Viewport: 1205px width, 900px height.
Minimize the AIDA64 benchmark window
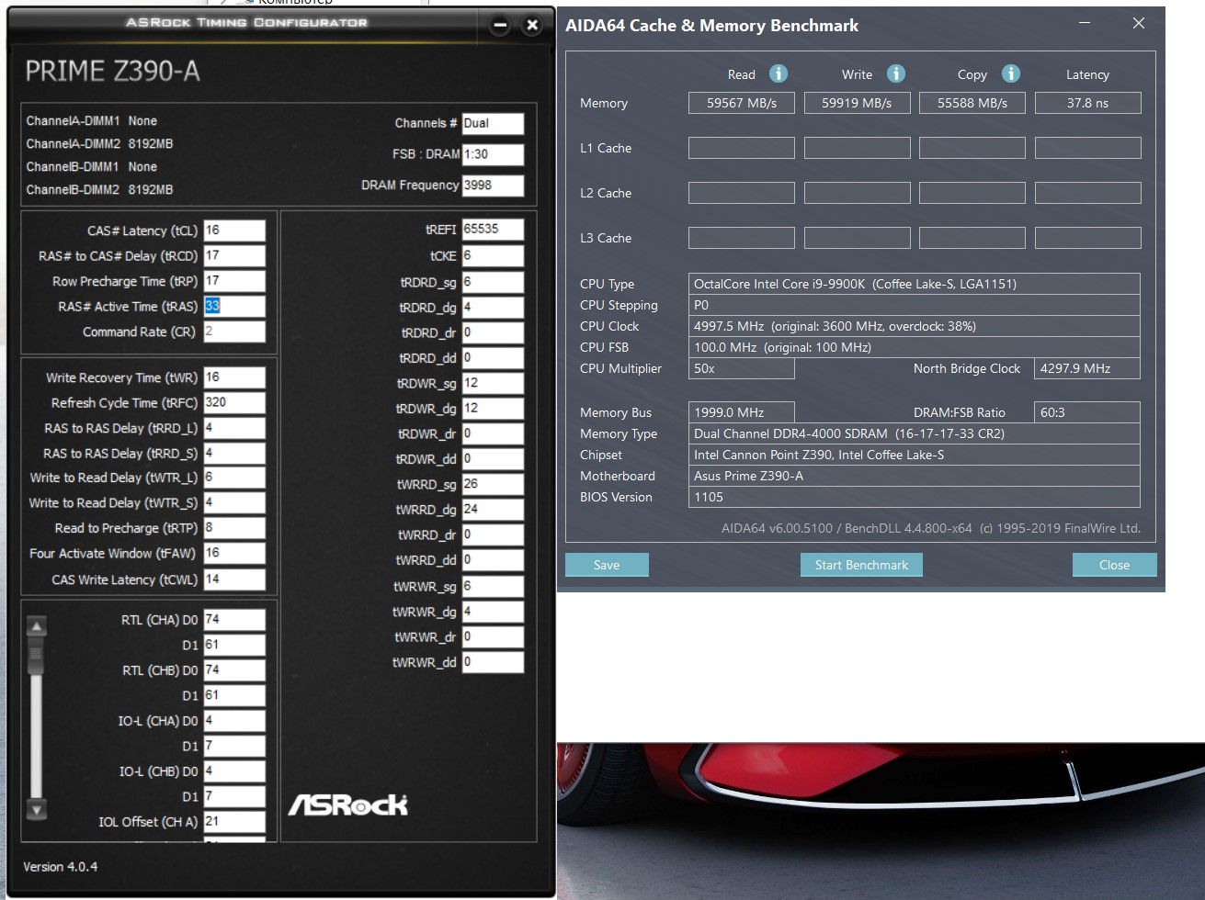(x=1086, y=24)
